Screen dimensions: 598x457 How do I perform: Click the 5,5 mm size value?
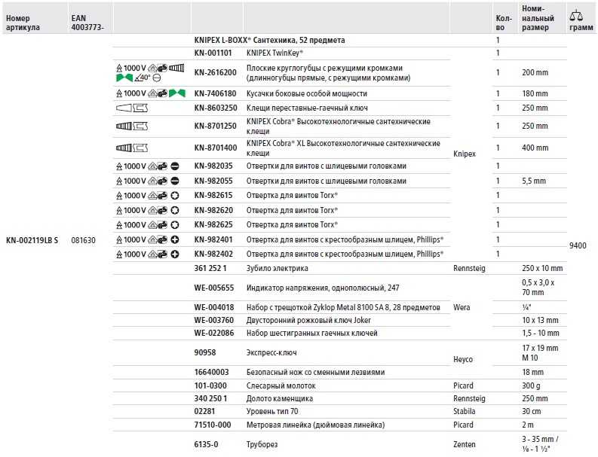tap(534, 181)
